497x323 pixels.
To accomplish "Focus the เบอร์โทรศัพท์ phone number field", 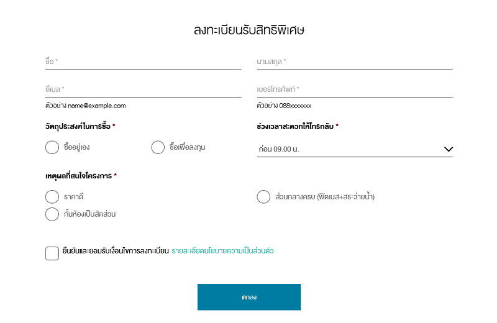I will pos(354,89).
